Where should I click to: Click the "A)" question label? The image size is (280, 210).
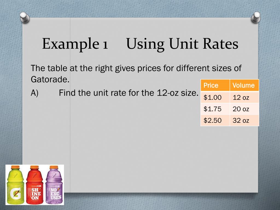coord(35,93)
